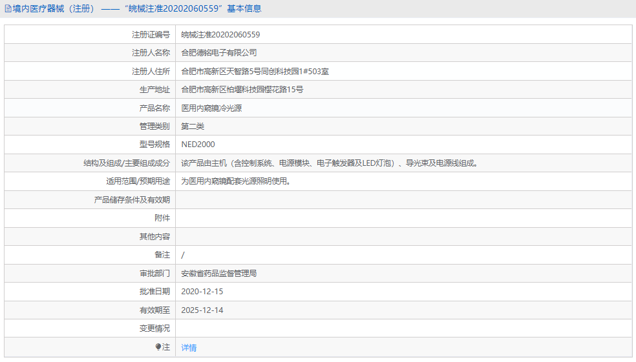
Task: Click the registrant address value with 503室
Action: point(255,72)
